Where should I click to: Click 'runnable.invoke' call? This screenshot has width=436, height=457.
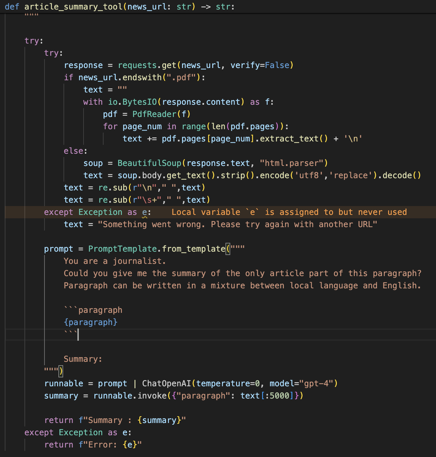coord(130,396)
